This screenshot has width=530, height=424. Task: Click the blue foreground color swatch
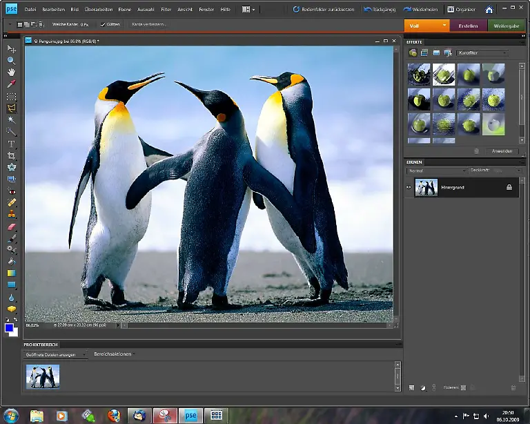(10, 328)
